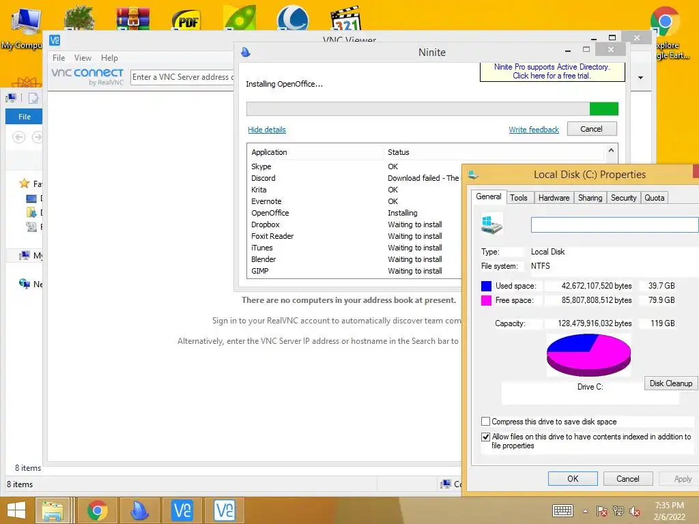Open the blue VNC Viewer taskbar icon
This screenshot has width=699, height=524.
[182, 510]
